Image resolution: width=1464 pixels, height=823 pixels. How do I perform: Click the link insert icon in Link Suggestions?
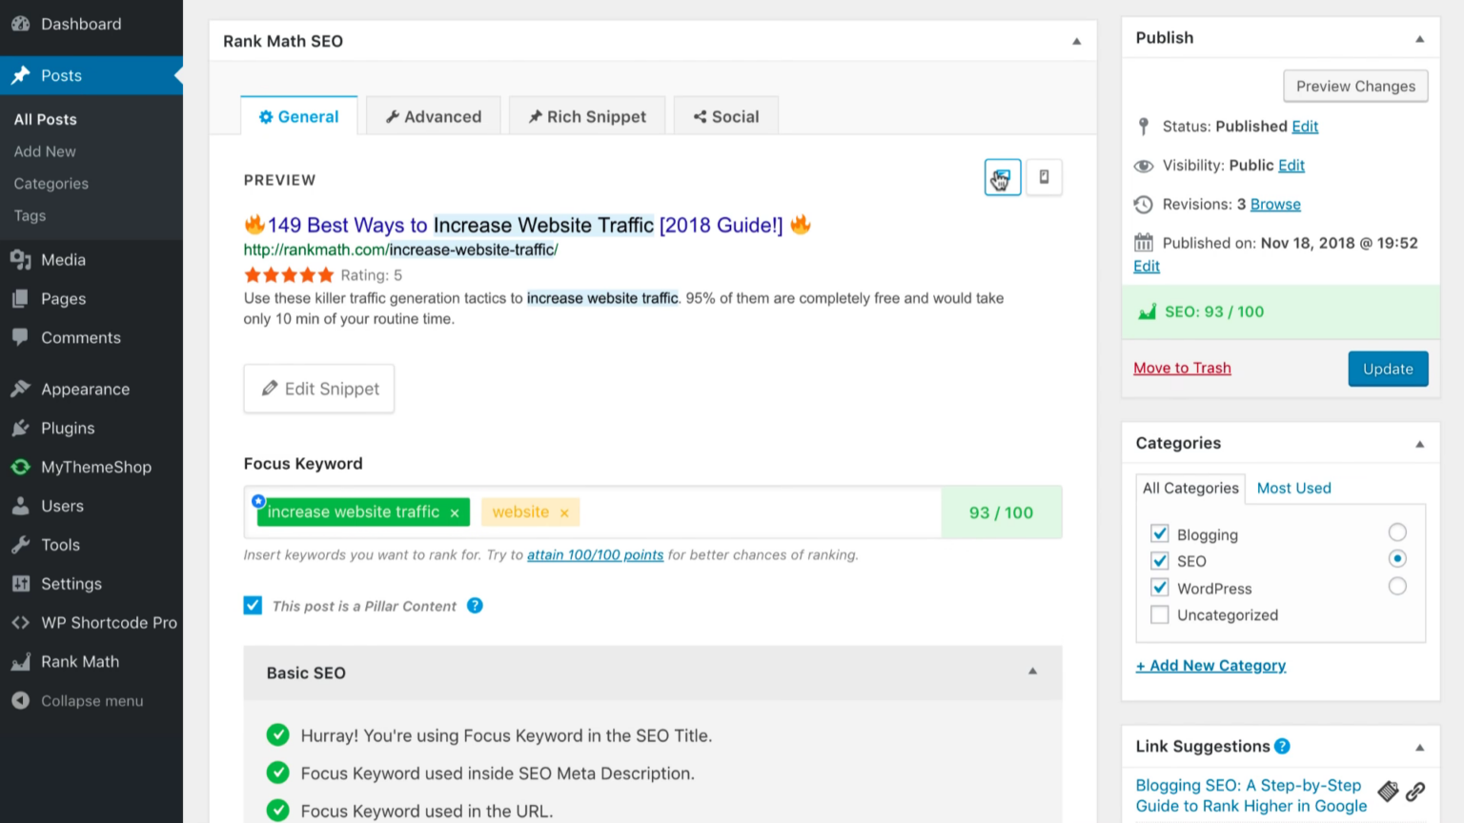1414,792
